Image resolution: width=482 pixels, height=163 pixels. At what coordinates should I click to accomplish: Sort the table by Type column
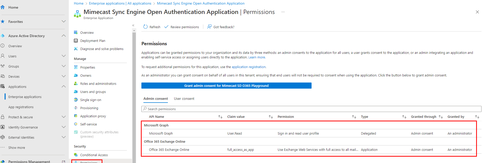tap(404, 117)
